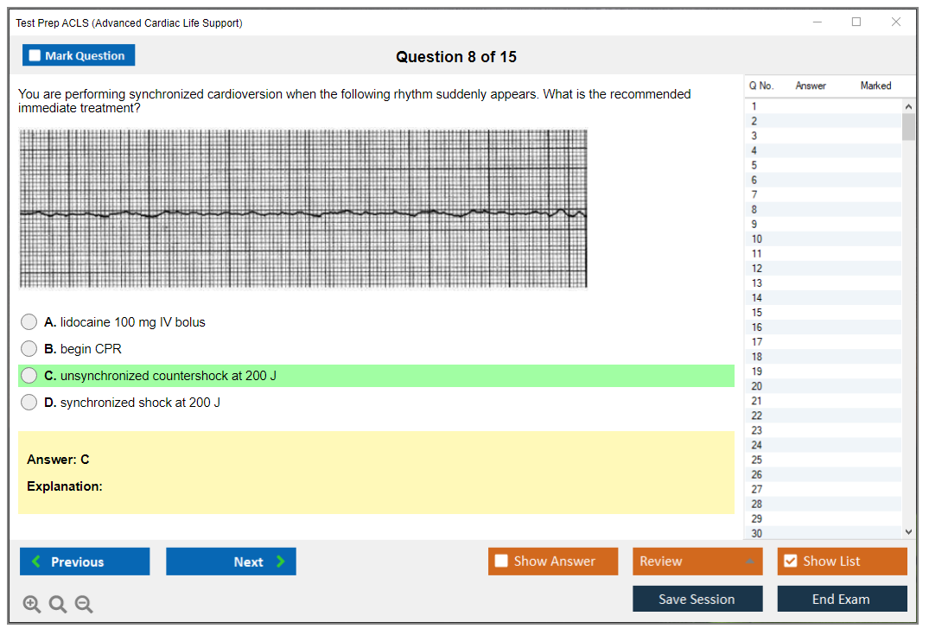This screenshot has height=635, width=929.
Task: Click the zoom in magnifier icon
Action: coord(32,605)
